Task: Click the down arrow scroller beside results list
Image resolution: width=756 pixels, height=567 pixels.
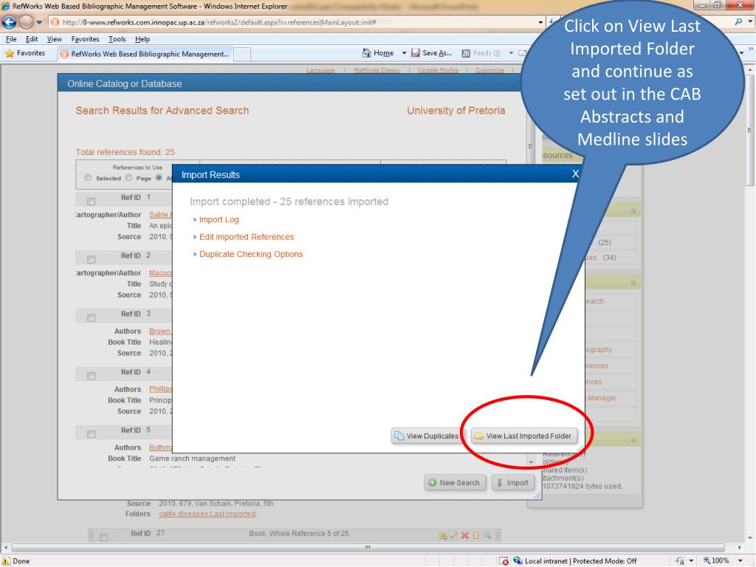Action: pos(531,462)
